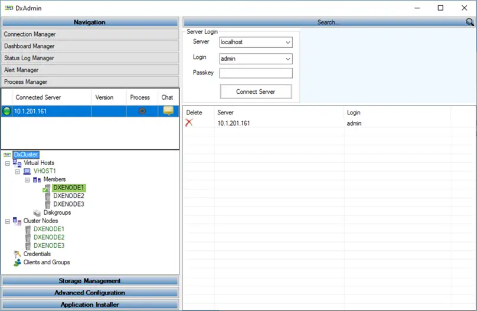Select the Diskgroups icon in tree
The width and height of the screenshot is (477, 311).
tap(37, 213)
